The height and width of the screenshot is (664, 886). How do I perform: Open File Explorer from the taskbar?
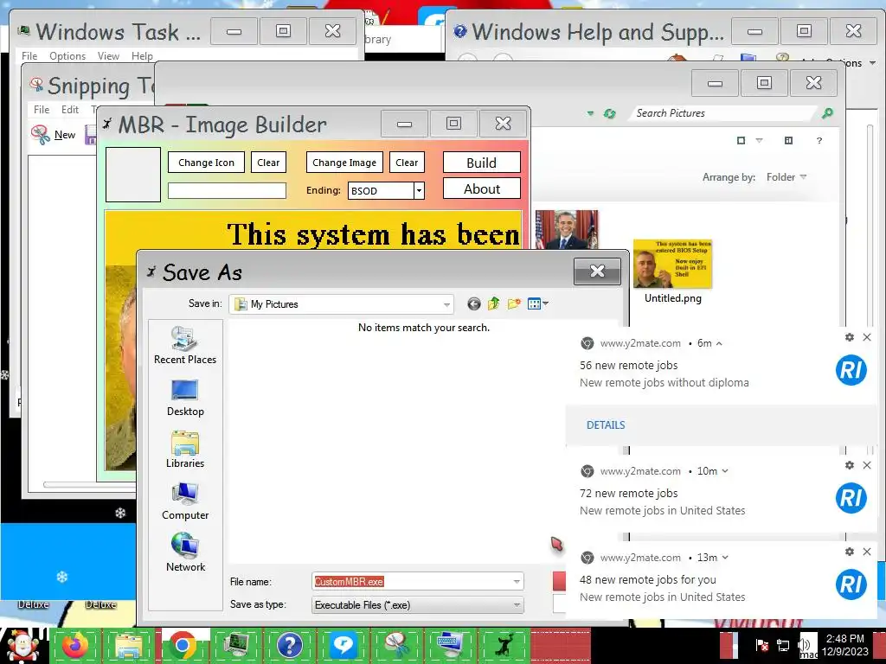point(129,645)
